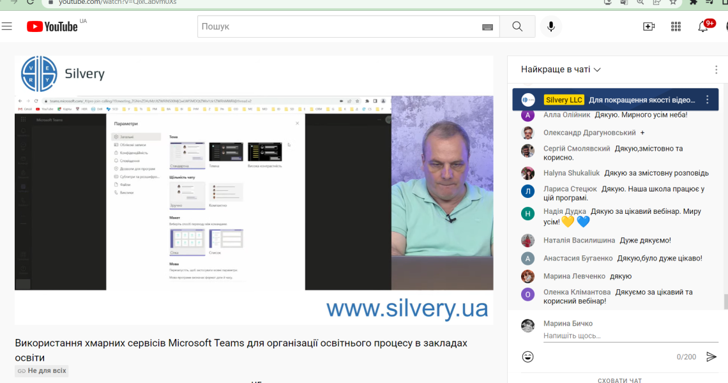This screenshot has height=383, width=728.
Task: Open the YouTube guide hamburger menu
Action: click(7, 26)
